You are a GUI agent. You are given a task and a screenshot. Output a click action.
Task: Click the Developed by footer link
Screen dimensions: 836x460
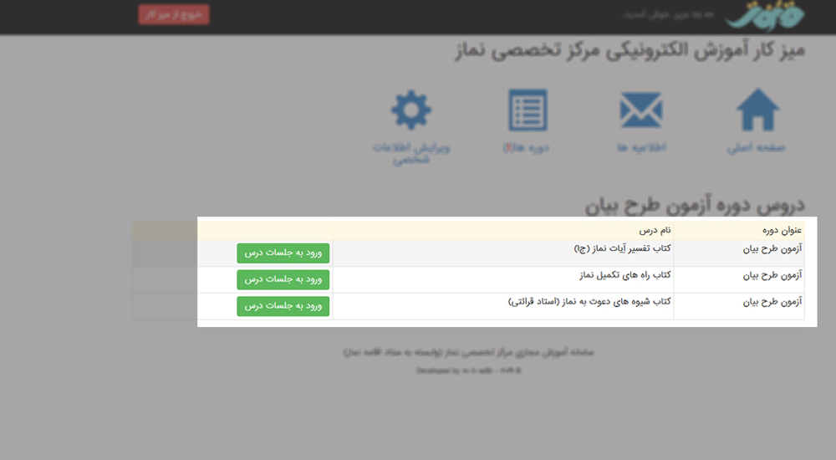coord(468,369)
